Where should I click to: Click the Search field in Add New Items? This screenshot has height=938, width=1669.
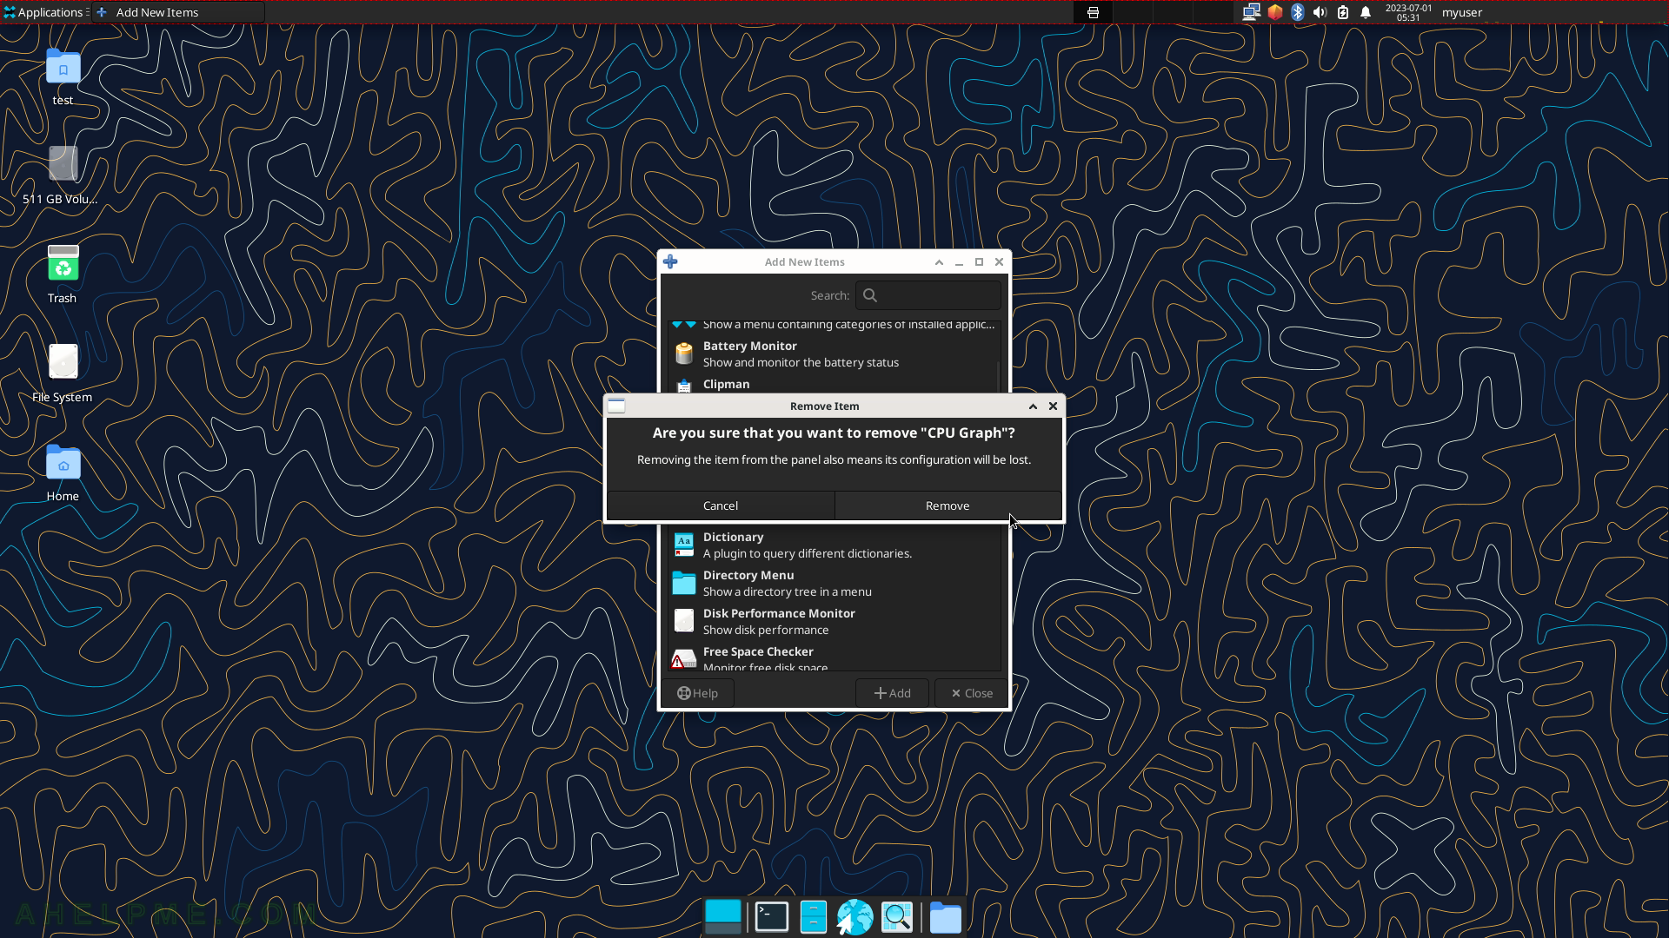click(928, 295)
